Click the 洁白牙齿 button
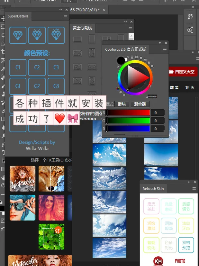Screen dimensions: 199x266 coord(186,226)
